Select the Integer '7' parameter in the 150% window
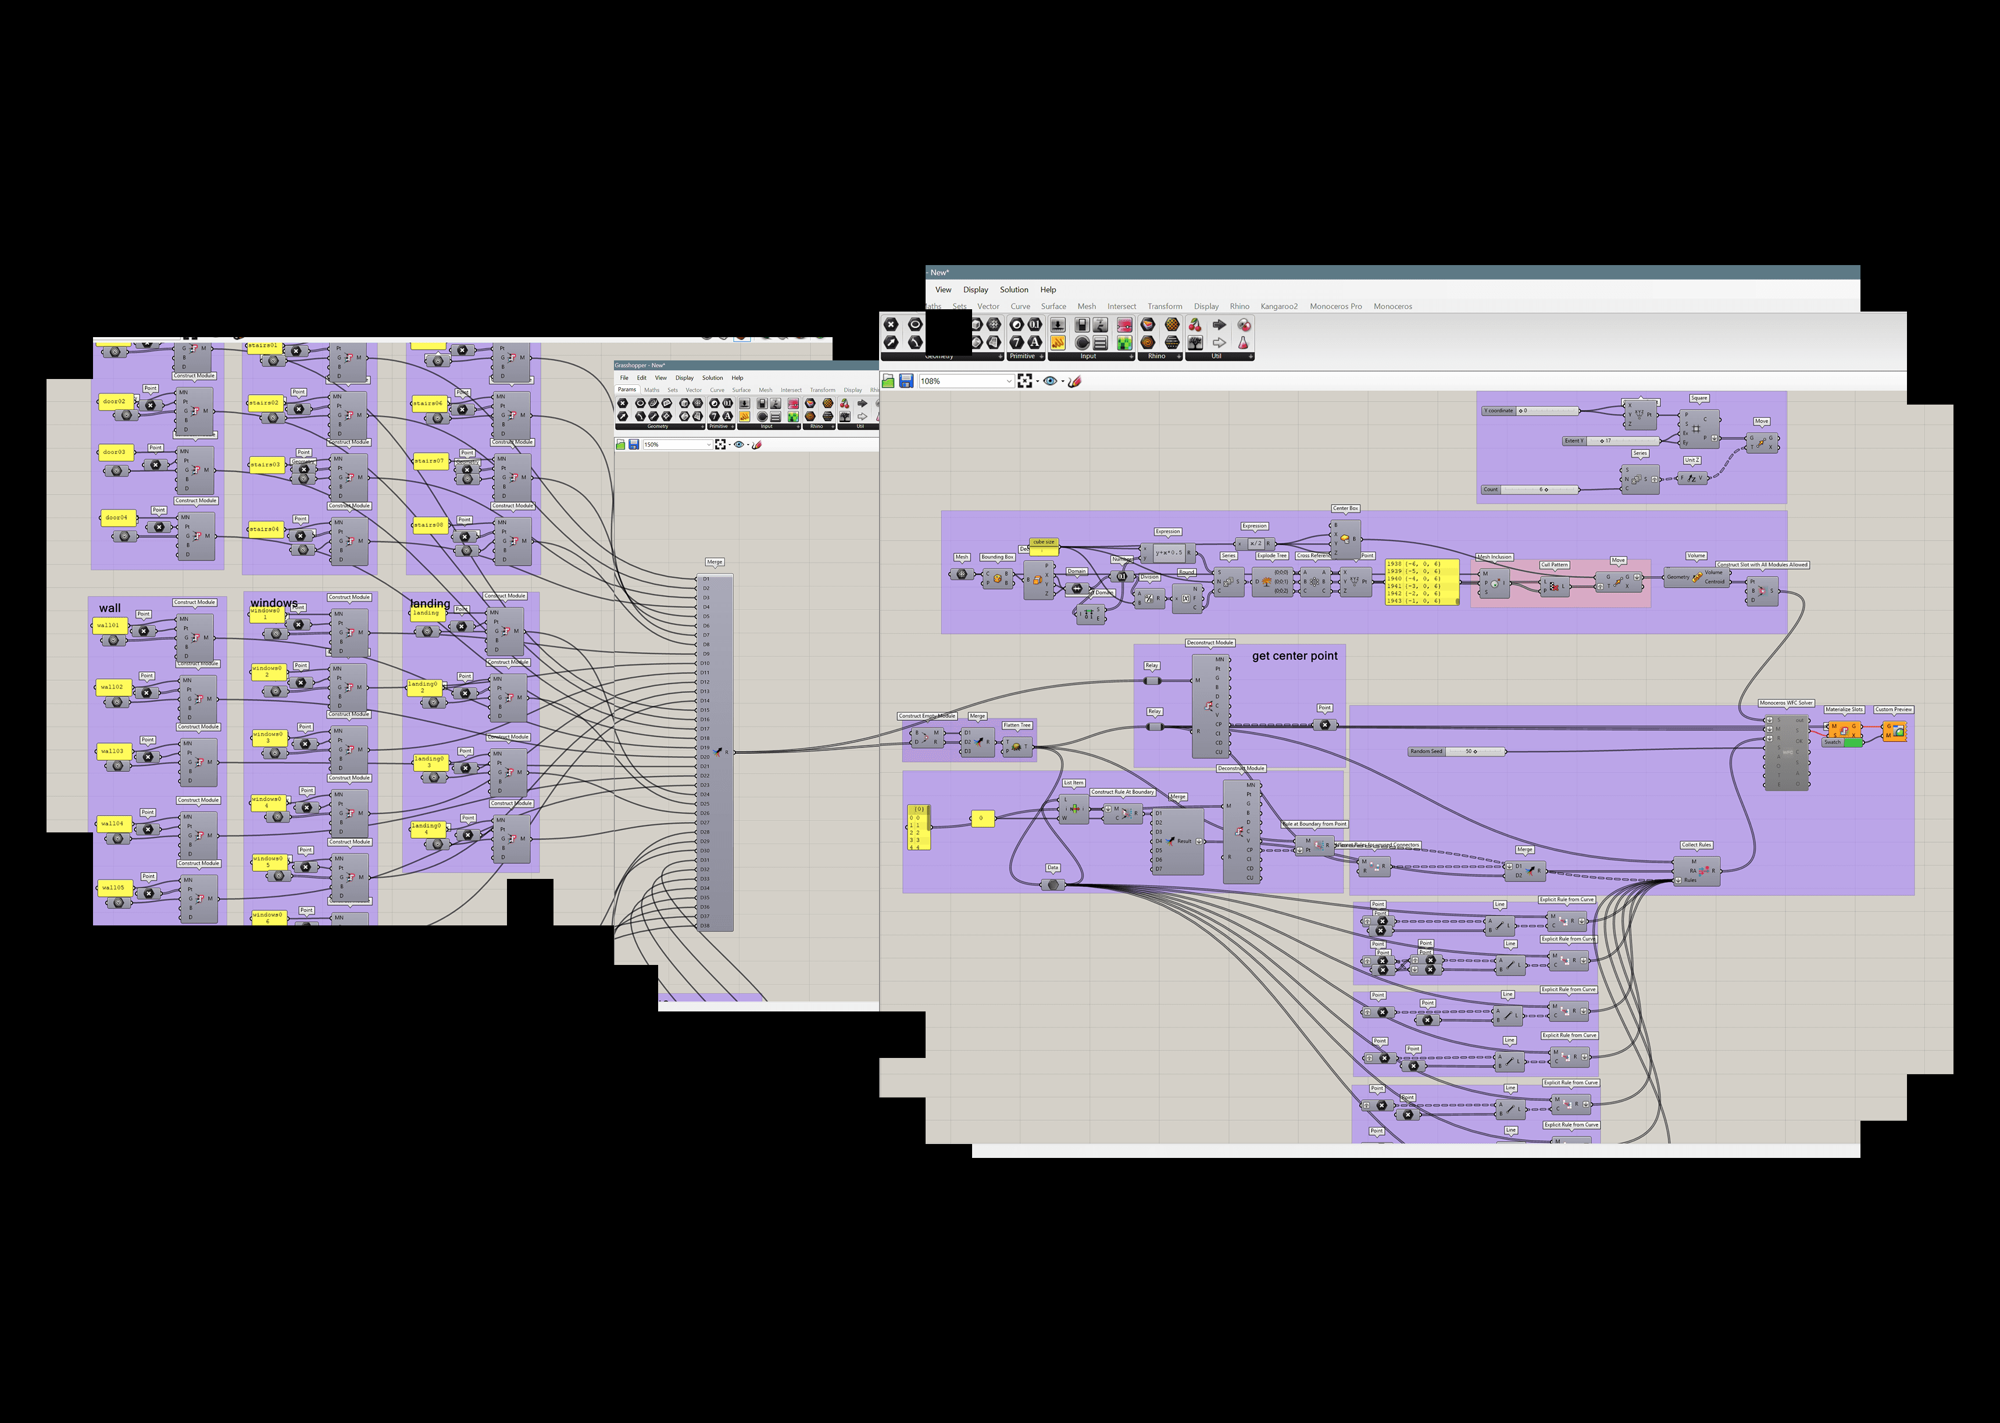2000x1423 pixels. [x=715, y=416]
